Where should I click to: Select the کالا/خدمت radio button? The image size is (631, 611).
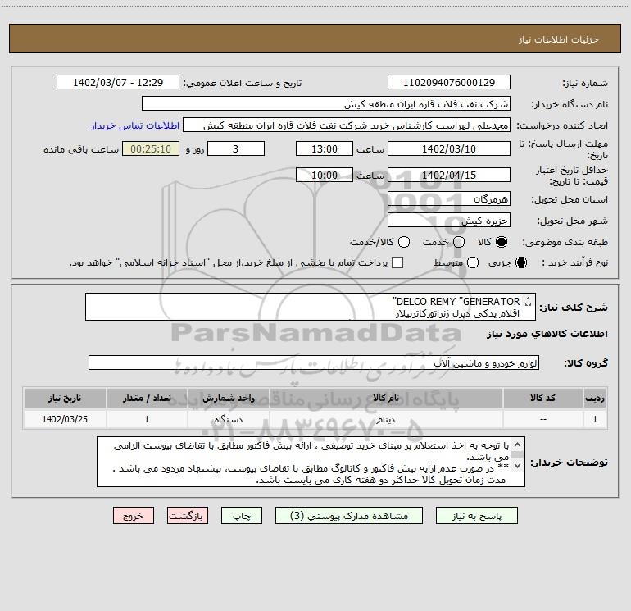404,242
